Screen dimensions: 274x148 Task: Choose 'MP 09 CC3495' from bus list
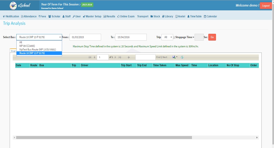pos(27,46)
